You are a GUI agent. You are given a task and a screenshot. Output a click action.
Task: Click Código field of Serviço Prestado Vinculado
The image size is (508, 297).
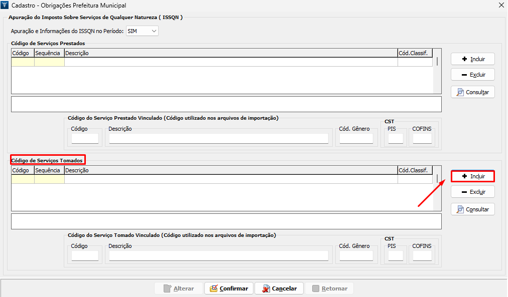(x=85, y=139)
